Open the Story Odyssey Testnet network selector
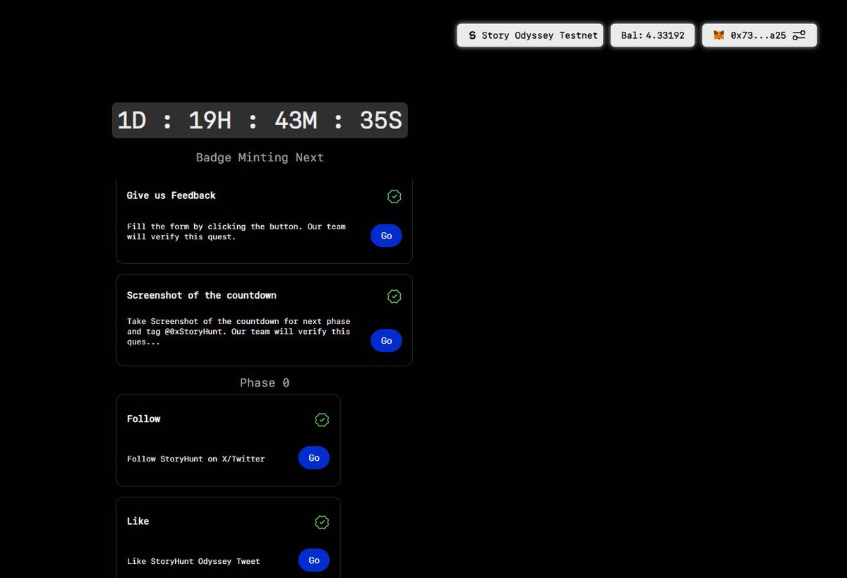Image resolution: width=847 pixels, height=578 pixels. point(530,35)
